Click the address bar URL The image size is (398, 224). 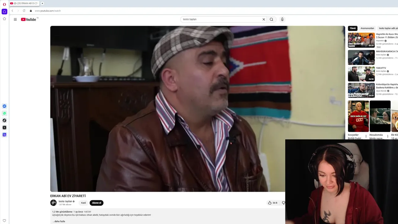(x=48, y=11)
